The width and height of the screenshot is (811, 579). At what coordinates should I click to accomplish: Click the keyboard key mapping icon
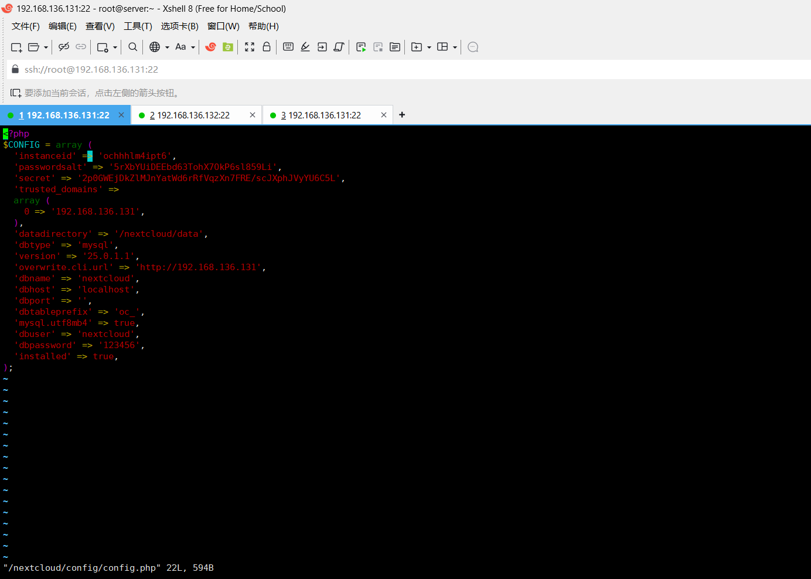(288, 47)
